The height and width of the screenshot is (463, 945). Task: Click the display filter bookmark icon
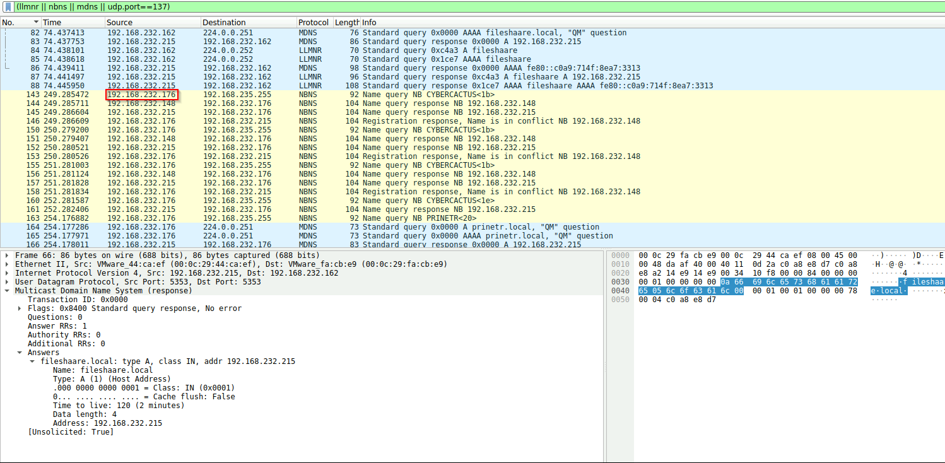[x=8, y=6]
